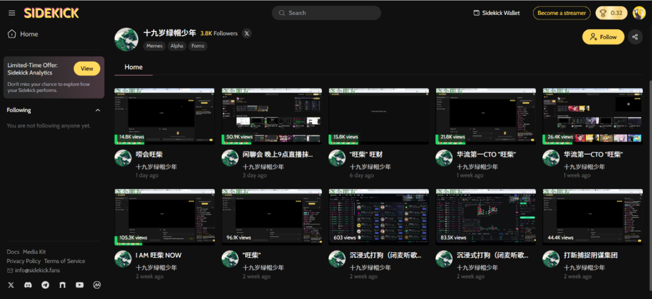Open the Terms of Service link
The image size is (652, 299).
click(65, 261)
